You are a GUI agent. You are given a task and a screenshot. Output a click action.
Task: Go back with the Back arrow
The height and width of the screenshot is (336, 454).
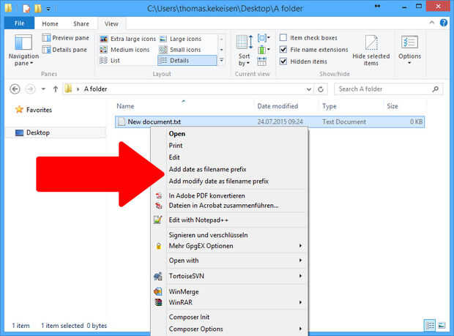click(15, 89)
